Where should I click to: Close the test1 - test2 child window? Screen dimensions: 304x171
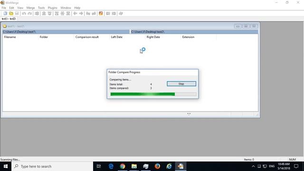[254, 26]
